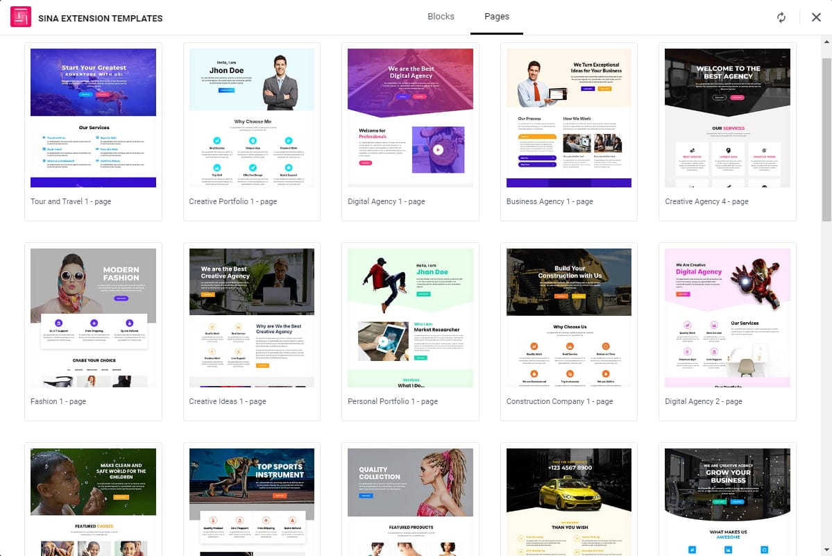Select the 'Top Sports Instrument' template thumbnail
The height and width of the screenshot is (556, 832).
tap(251, 502)
